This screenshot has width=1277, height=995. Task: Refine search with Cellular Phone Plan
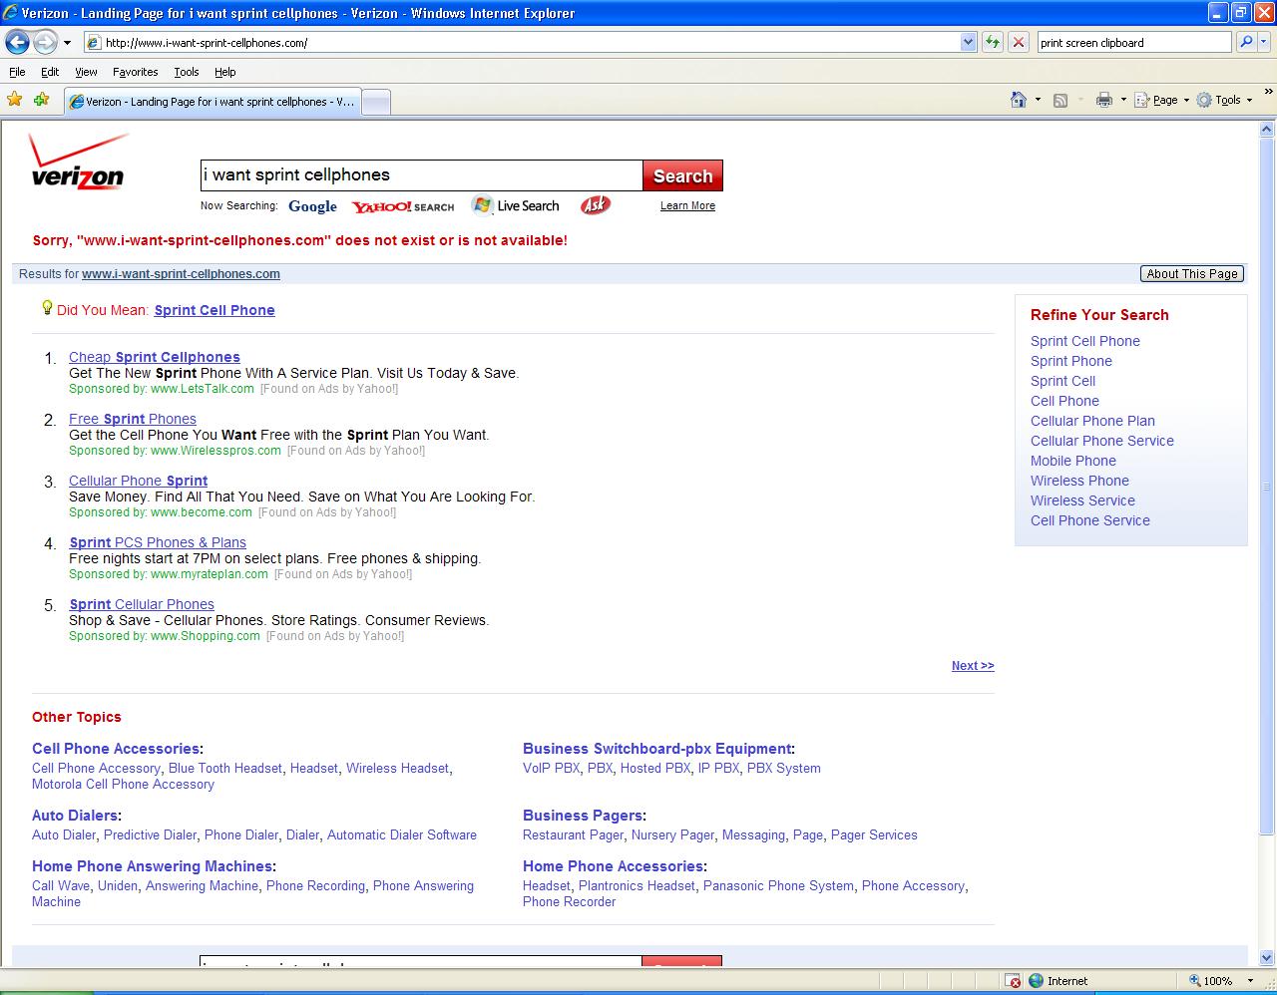pos(1092,421)
